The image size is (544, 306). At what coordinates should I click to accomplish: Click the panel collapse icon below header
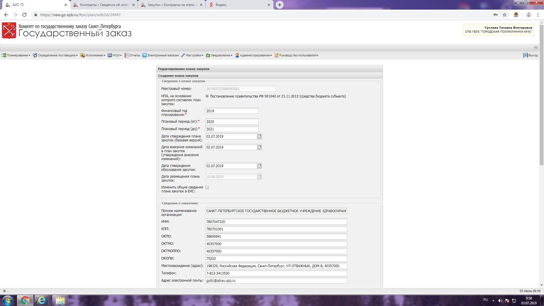tap(536, 48)
